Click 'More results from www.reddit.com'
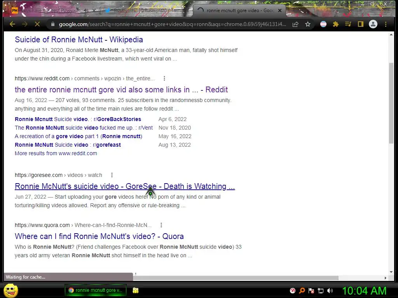This screenshot has width=398, height=298. (x=56, y=153)
